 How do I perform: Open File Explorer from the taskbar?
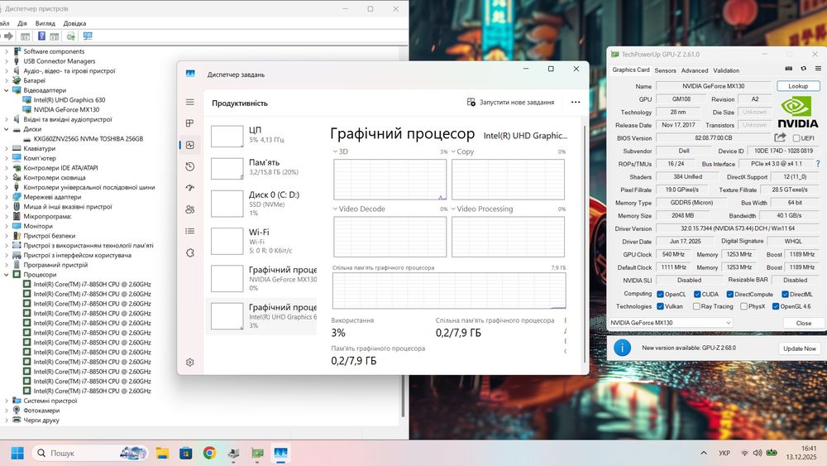click(x=162, y=453)
